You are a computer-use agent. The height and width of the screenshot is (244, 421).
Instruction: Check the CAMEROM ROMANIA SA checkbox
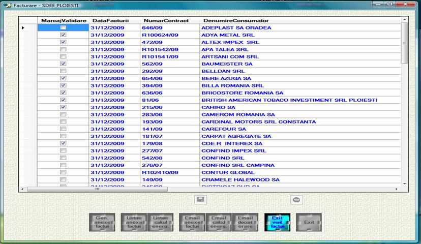(x=63, y=114)
